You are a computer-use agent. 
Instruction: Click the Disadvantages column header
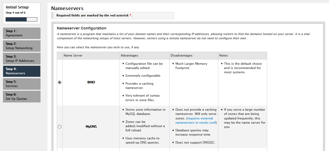[181, 55]
